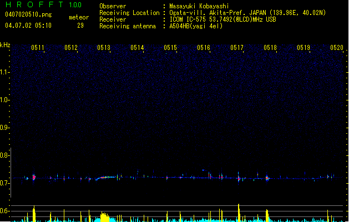Click the meteor count 29
Screen dimensions: 349x222
pos(80,26)
